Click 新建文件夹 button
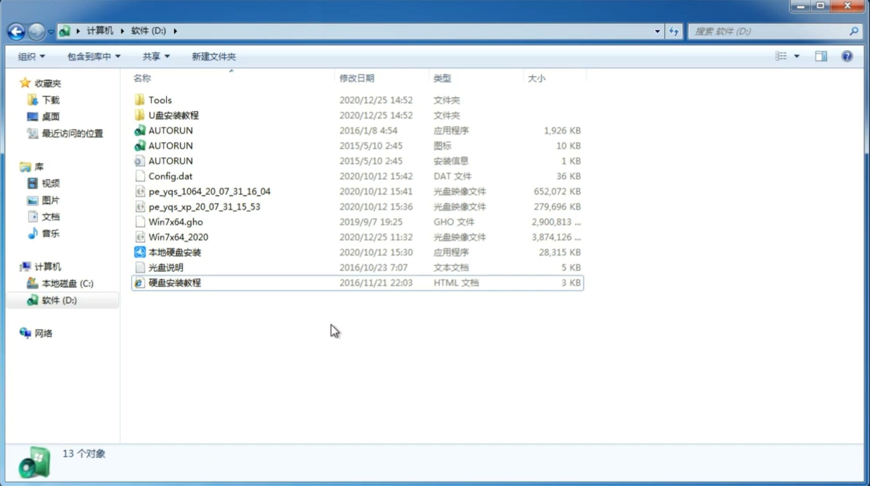The height and width of the screenshot is (486, 870). pyautogui.click(x=213, y=55)
